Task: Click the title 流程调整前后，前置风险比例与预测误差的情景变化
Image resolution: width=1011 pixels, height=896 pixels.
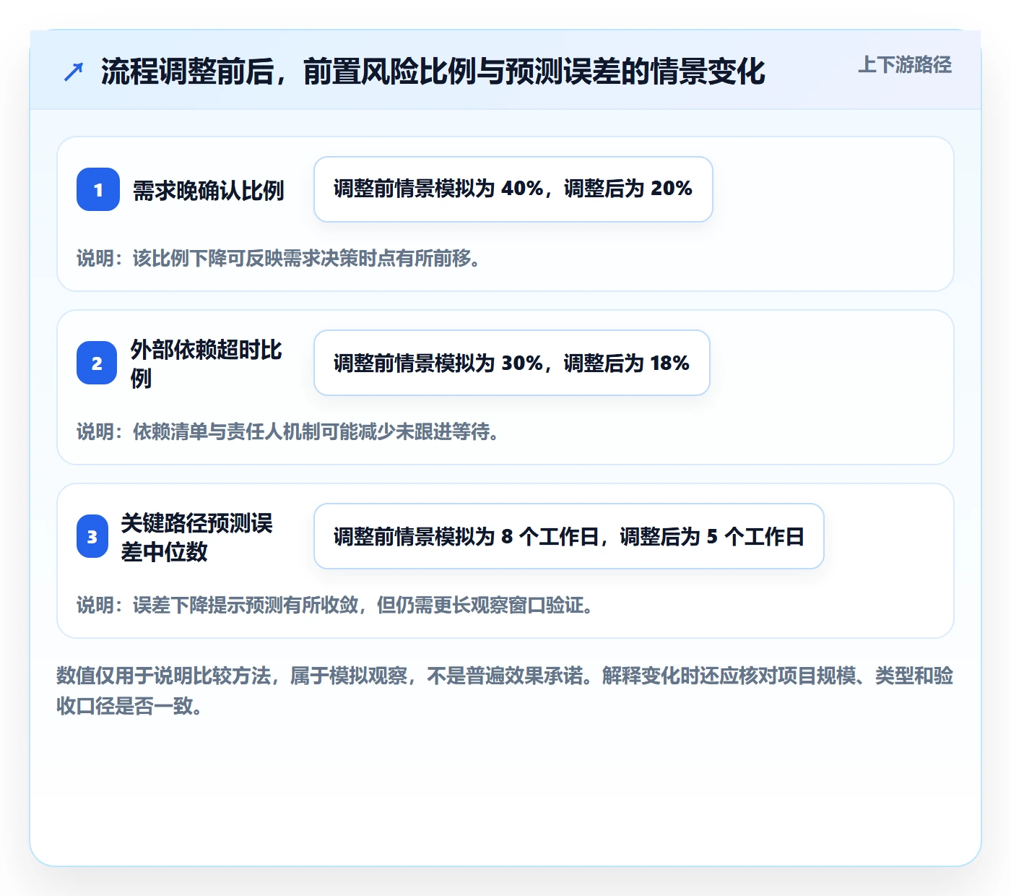Action: (x=433, y=72)
